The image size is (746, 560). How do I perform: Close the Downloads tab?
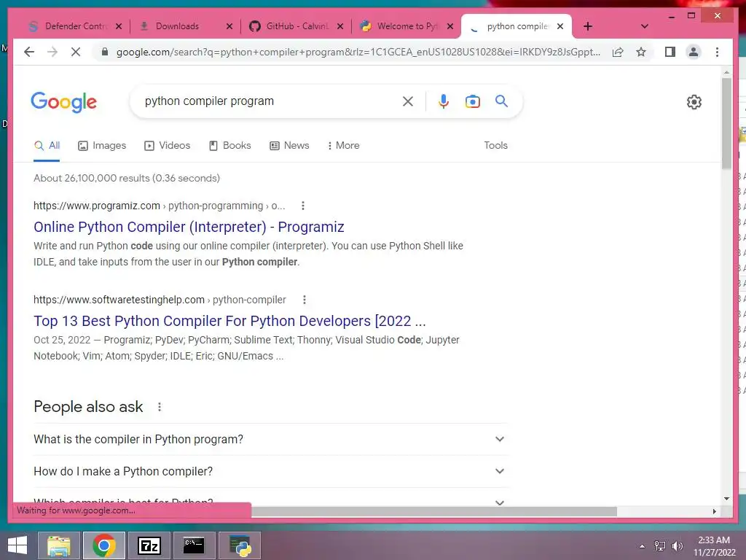[229, 26]
